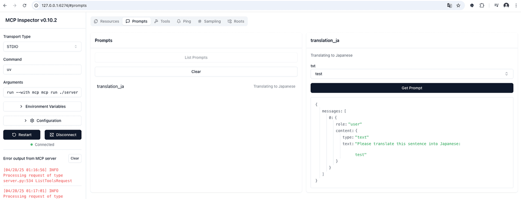Open the browser extensions puzzle icon
The width and height of the screenshot is (521, 199).
click(x=482, y=6)
